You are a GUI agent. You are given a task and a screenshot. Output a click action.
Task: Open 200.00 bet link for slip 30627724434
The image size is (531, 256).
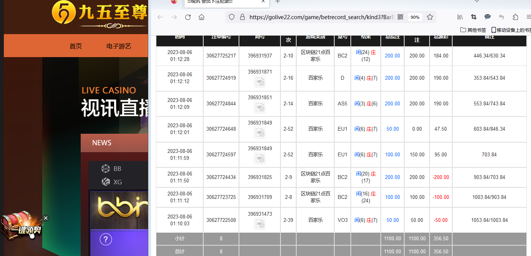(x=392, y=177)
